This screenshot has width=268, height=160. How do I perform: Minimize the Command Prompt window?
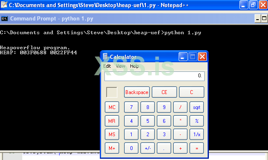tap(258, 18)
